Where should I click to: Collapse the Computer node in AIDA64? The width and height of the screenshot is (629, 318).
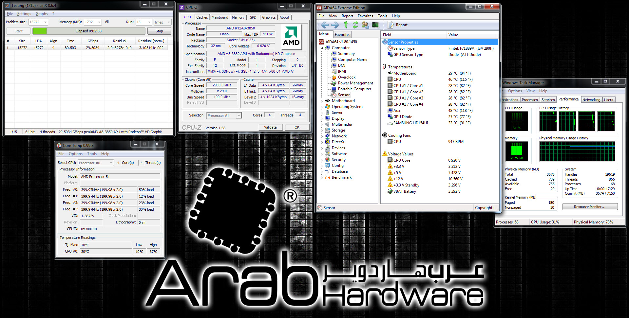click(x=322, y=48)
